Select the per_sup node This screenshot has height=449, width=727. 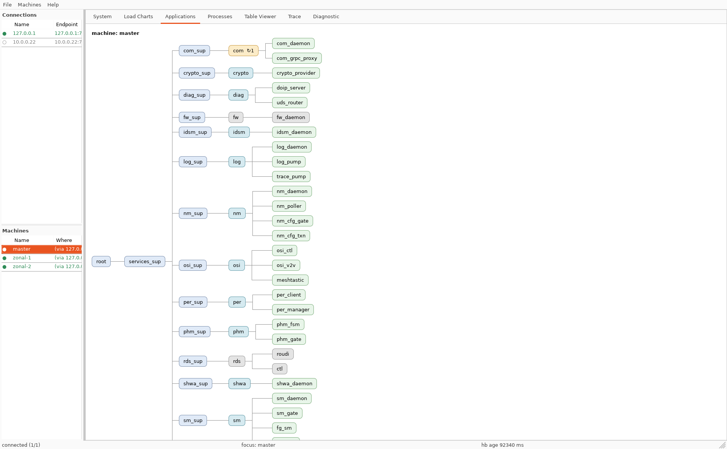(x=193, y=302)
